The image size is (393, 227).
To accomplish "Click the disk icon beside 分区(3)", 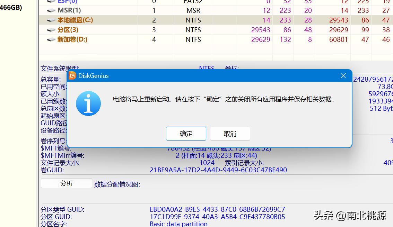I will (x=51, y=30).
